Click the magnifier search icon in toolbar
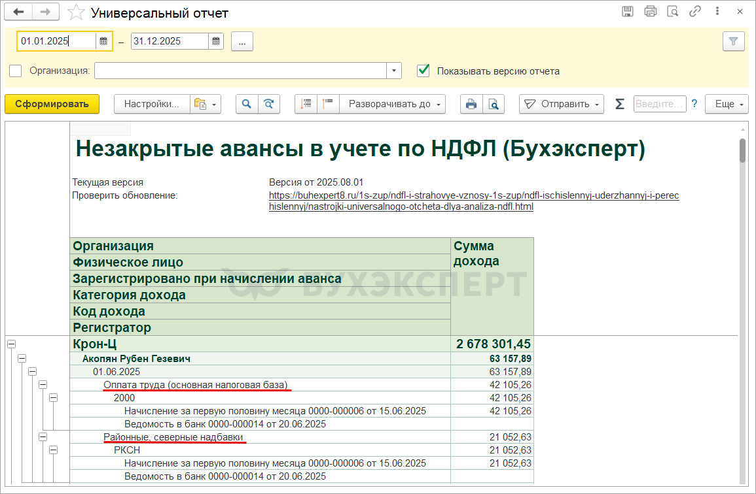 point(246,104)
